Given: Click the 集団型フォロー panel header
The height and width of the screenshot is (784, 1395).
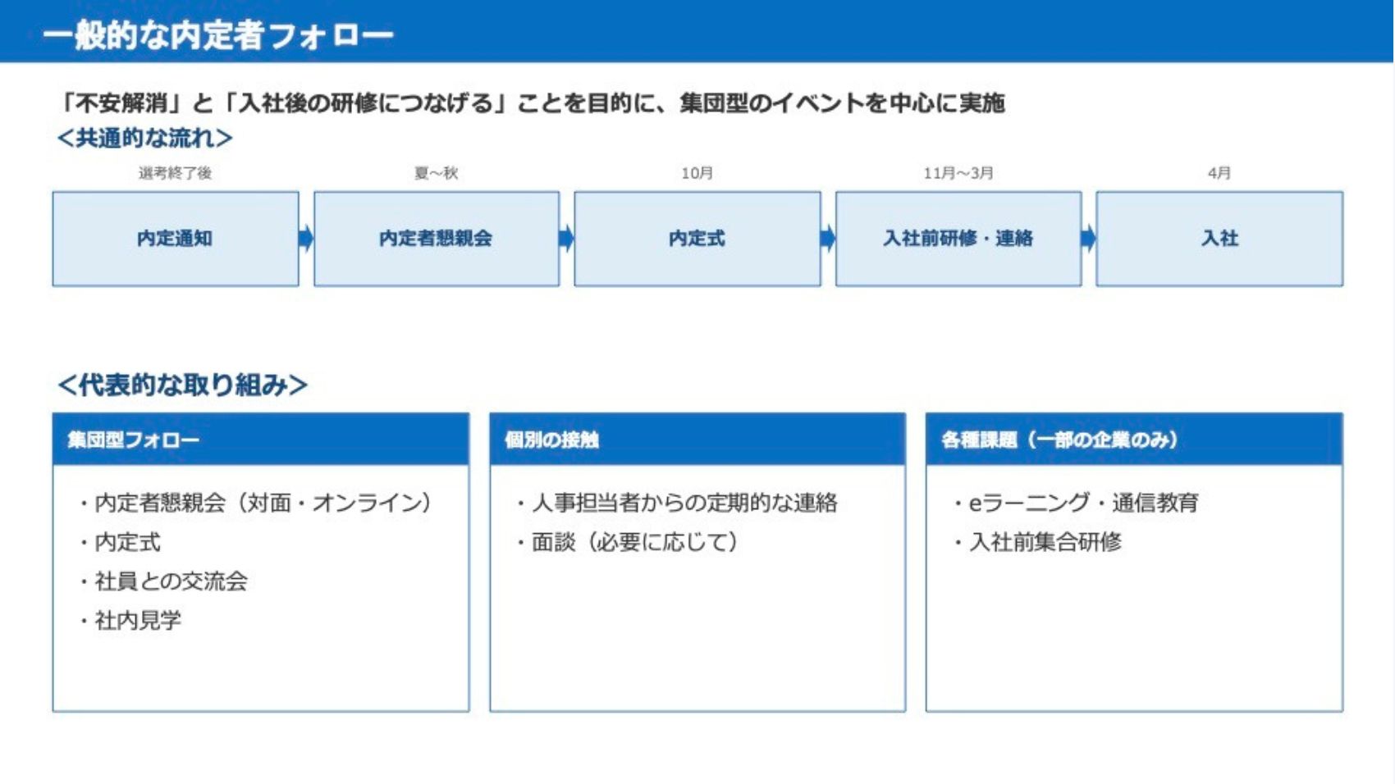Looking at the screenshot, I should click(261, 440).
